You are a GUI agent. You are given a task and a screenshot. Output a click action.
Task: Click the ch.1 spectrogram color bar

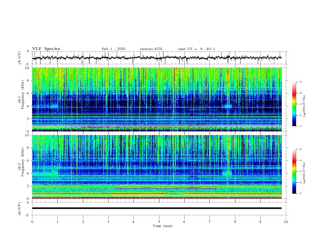pos(294,104)
